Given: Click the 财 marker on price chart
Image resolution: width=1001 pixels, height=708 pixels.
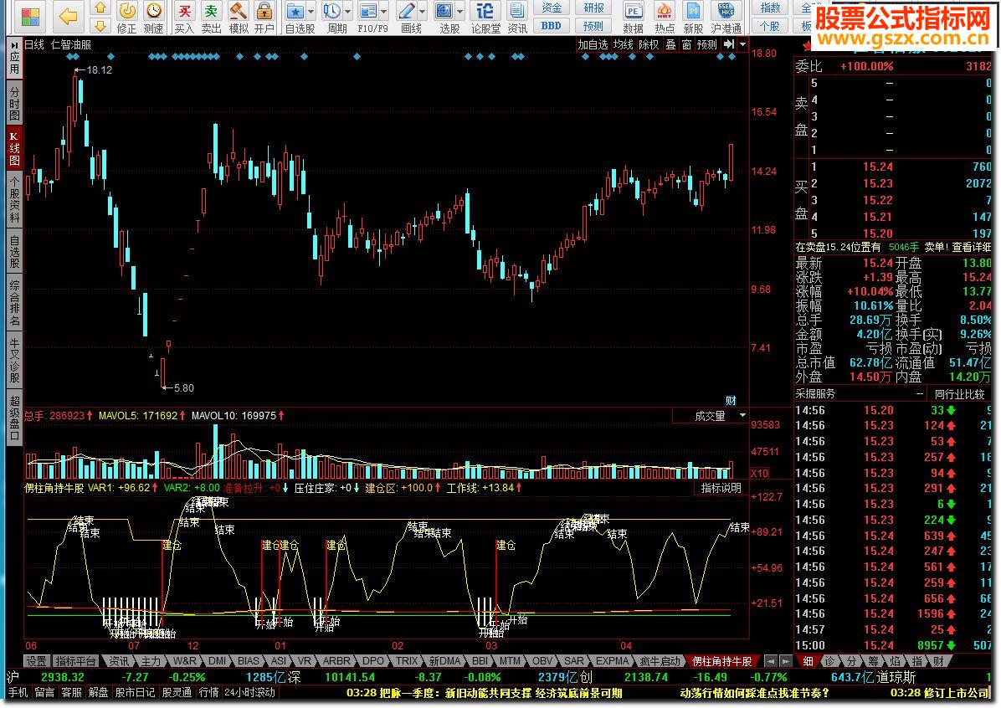Looking at the screenshot, I should click(x=731, y=400).
